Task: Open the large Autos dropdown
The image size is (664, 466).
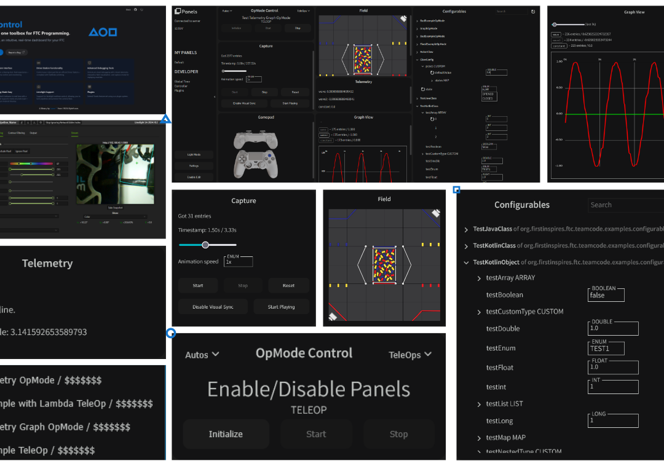Action: pyautogui.click(x=202, y=355)
